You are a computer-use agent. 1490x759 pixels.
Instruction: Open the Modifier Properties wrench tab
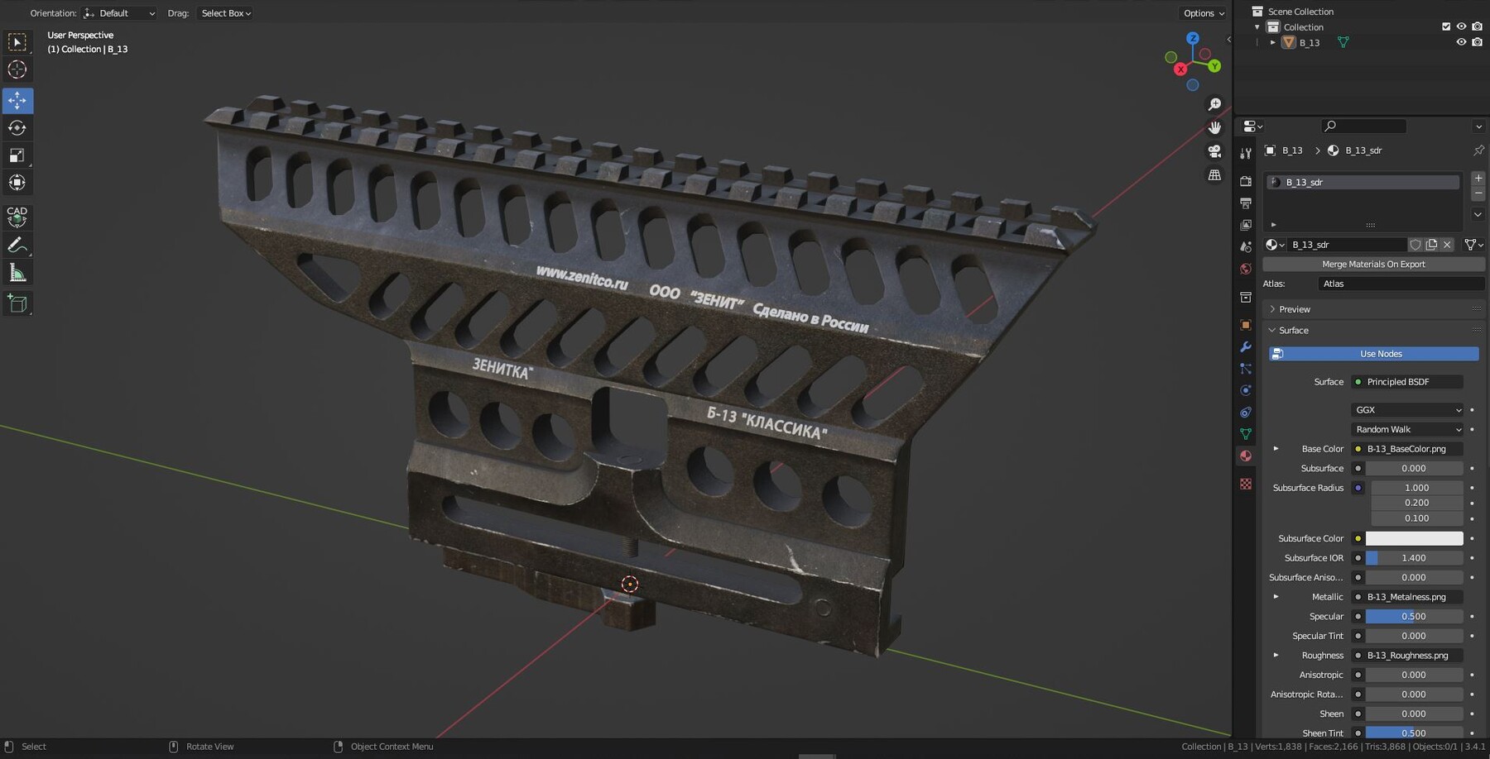[x=1246, y=347]
